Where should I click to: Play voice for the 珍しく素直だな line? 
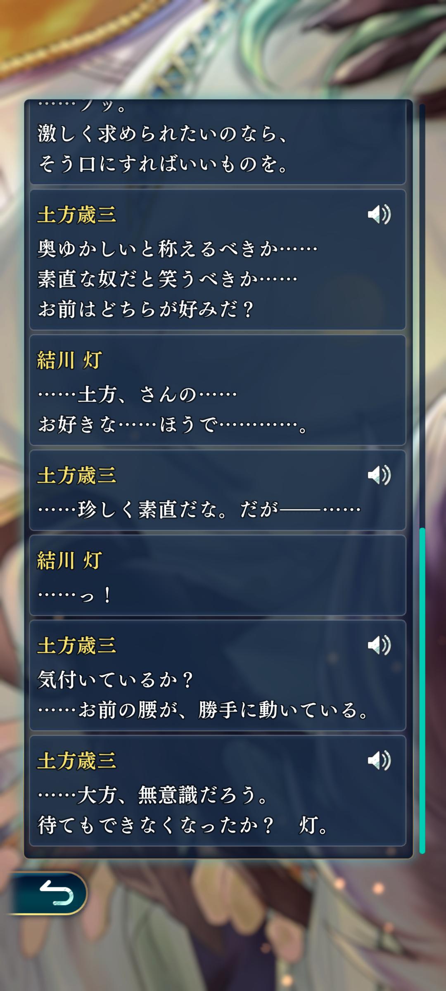click(x=379, y=475)
